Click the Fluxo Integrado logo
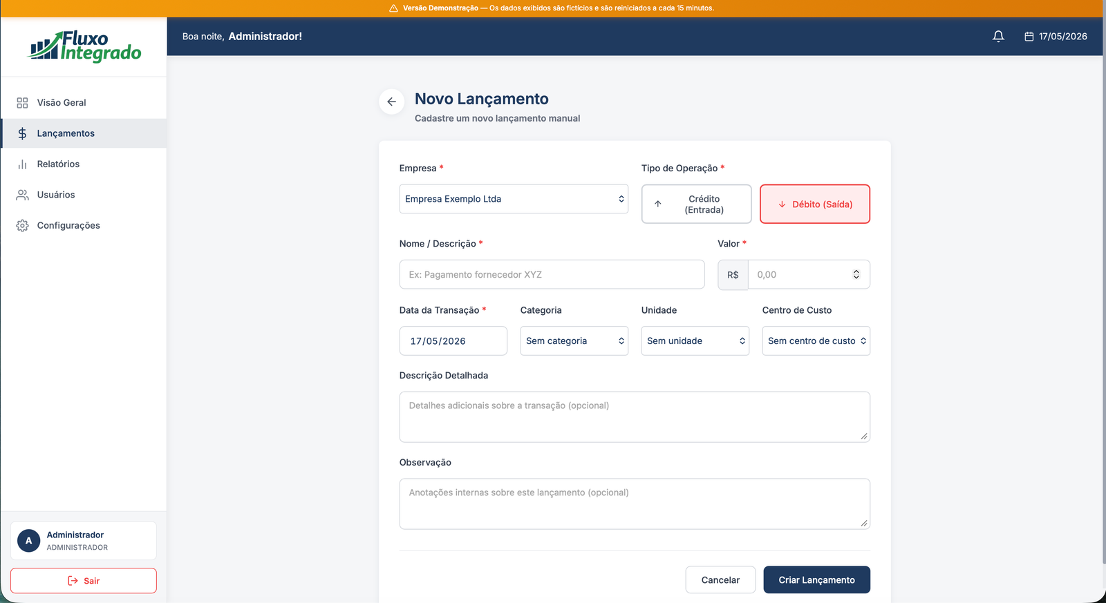Screen dimensions: 1106x603 point(84,46)
